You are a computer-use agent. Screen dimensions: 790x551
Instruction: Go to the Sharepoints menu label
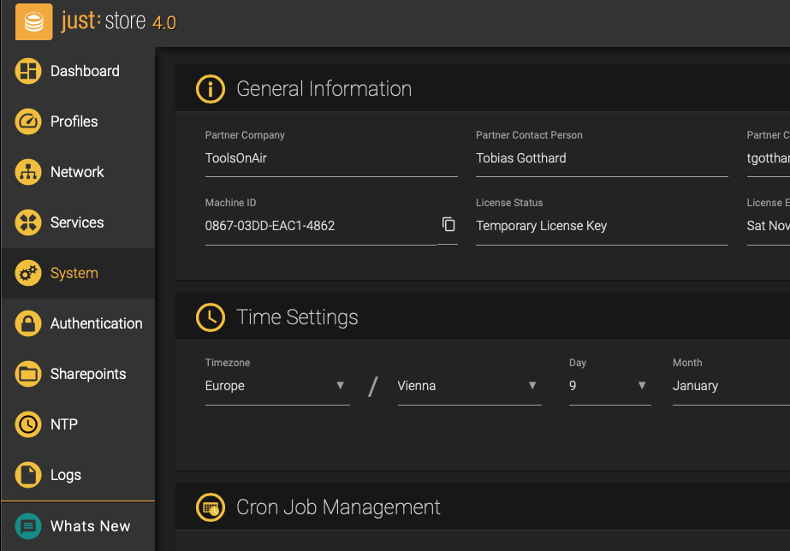(x=88, y=374)
